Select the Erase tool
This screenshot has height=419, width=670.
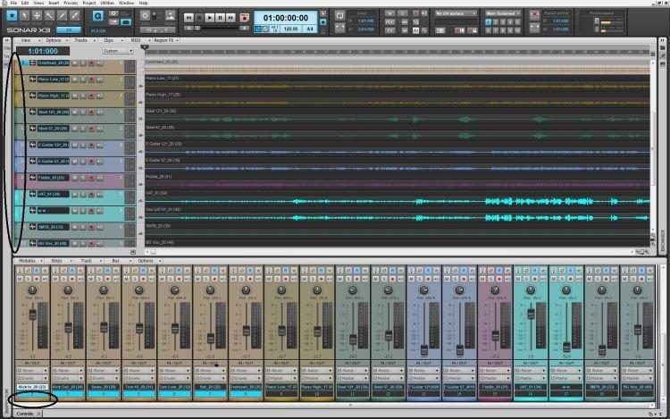tap(75, 16)
